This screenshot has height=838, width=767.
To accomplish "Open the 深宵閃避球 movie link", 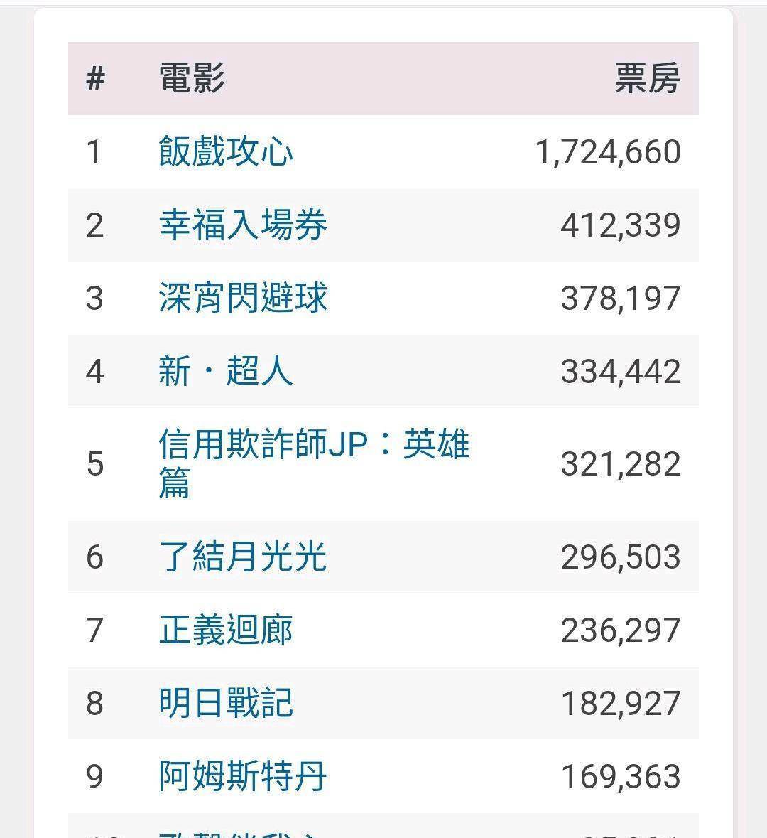I will pos(243,298).
